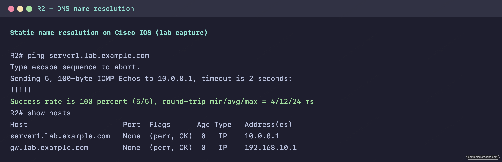Click the yellow minimize window dot

pos(20,9)
